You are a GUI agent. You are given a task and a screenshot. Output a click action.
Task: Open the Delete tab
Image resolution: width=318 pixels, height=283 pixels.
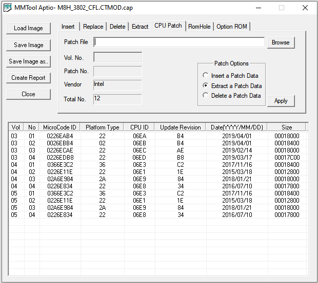117,27
